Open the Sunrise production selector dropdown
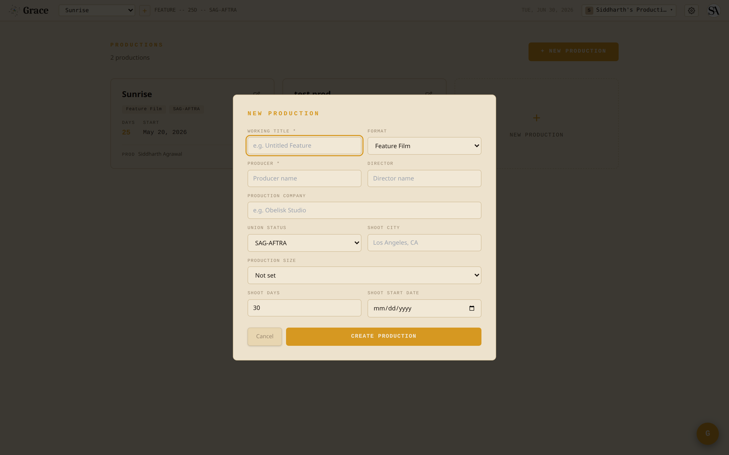 pos(97,10)
